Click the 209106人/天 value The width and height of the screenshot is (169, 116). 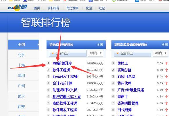(95, 110)
